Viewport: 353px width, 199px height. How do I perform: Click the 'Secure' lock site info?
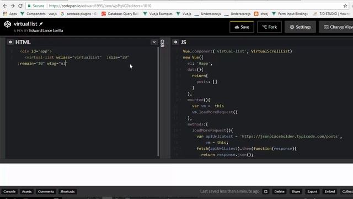click(x=36, y=6)
